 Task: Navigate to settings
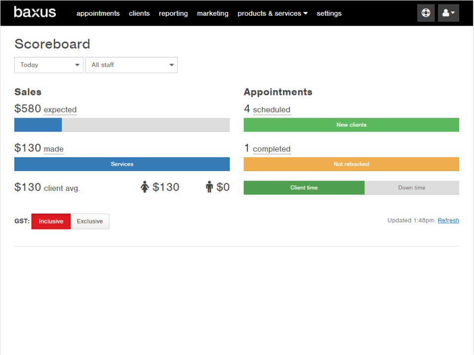point(329,13)
